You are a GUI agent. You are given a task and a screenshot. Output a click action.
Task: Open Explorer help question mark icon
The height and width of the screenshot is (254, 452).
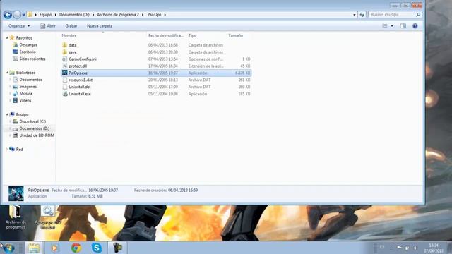tap(415, 26)
